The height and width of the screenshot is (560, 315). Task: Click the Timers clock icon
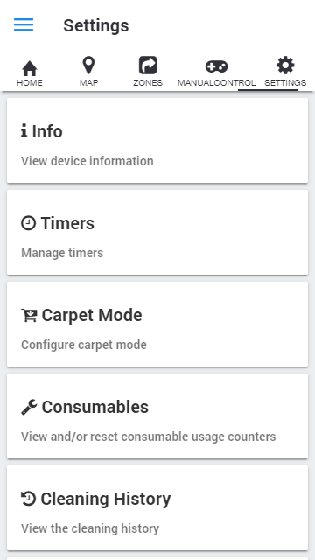[29, 223]
